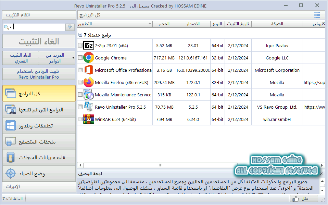Sort by the 'الحجم' column header
Viewport: 328px width, 205px height.
coord(164,24)
